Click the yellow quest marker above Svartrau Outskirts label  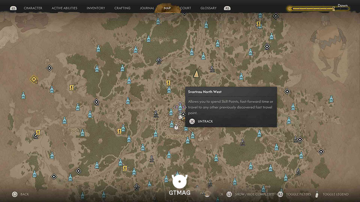[168, 83]
